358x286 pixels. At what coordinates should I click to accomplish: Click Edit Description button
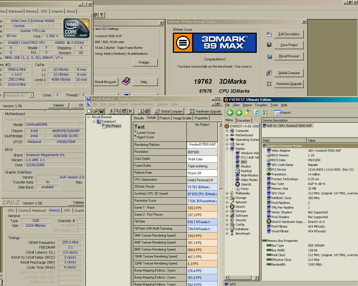[289, 34]
